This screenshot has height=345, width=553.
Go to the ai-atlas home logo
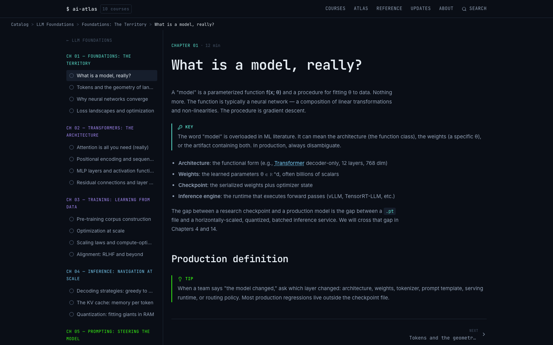point(82,9)
